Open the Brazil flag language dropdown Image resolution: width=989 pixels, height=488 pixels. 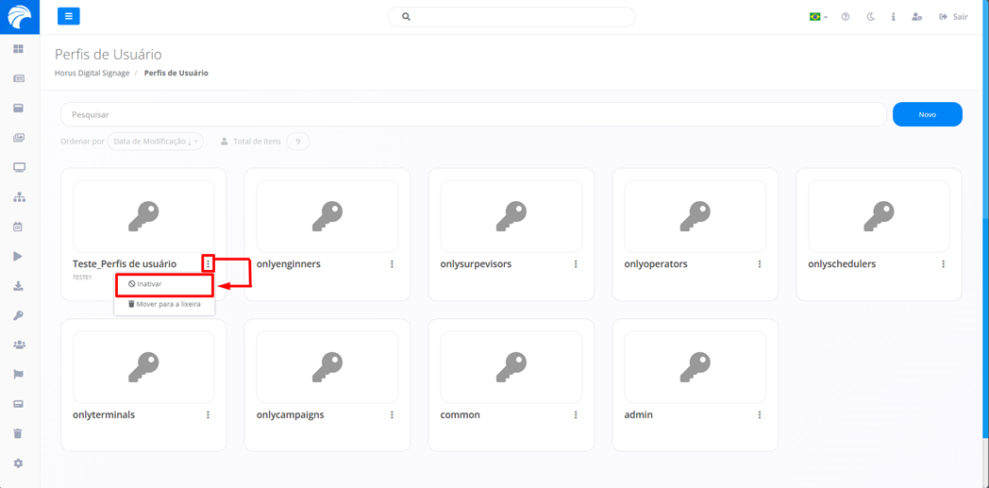(x=819, y=17)
